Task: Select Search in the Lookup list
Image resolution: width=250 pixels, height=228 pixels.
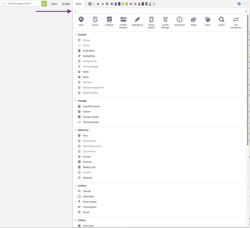Action: pos(84,212)
